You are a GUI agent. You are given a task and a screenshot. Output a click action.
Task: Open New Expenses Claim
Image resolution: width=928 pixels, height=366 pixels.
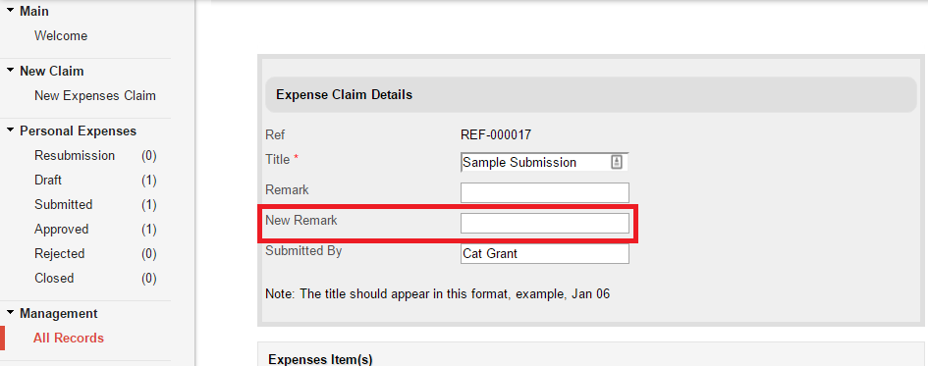click(x=95, y=96)
